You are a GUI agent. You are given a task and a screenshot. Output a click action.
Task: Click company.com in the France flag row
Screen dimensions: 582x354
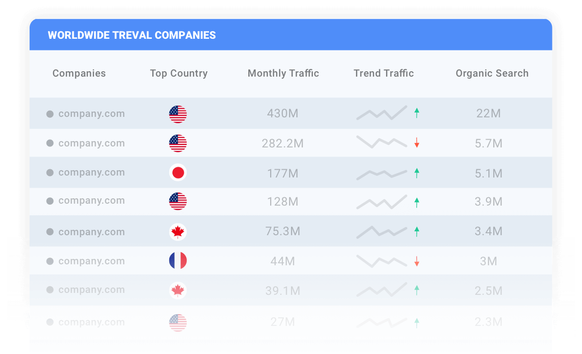pyautogui.click(x=91, y=260)
